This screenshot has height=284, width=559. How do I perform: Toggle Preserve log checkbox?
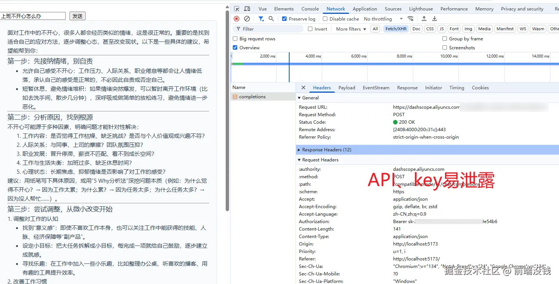284,19
